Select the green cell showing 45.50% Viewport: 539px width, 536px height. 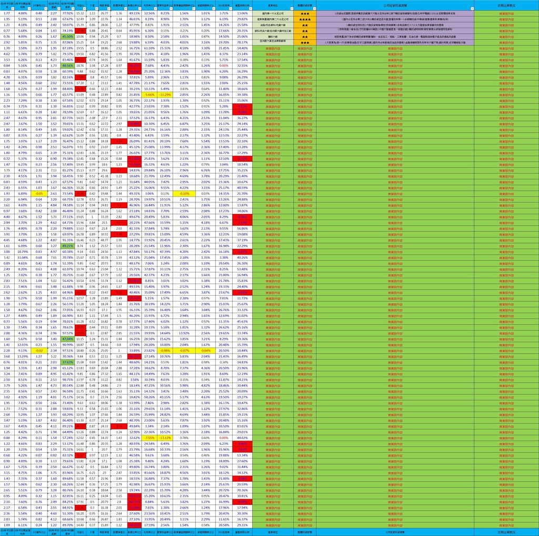tap(68, 36)
